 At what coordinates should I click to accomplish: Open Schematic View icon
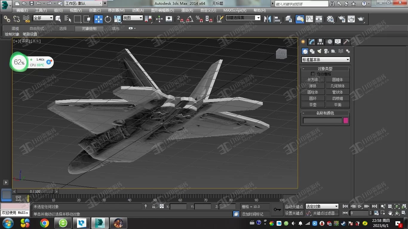[x=319, y=19]
